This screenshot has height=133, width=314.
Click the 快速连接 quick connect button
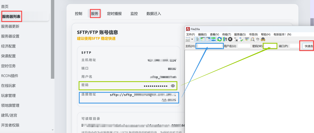coord(308,46)
